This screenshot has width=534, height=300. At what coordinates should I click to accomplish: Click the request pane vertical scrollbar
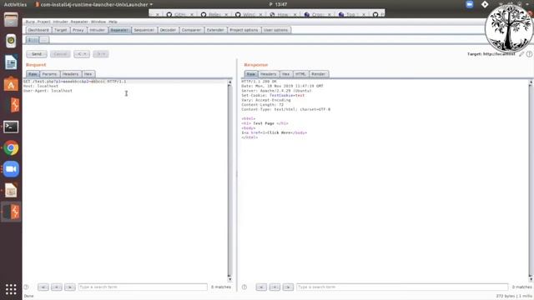tap(229, 181)
